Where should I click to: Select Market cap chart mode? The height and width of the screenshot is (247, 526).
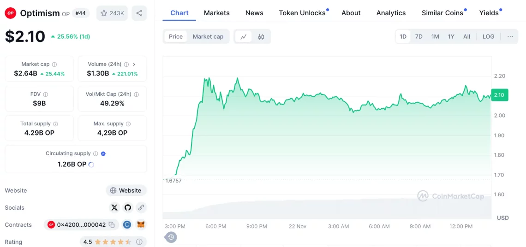(208, 36)
